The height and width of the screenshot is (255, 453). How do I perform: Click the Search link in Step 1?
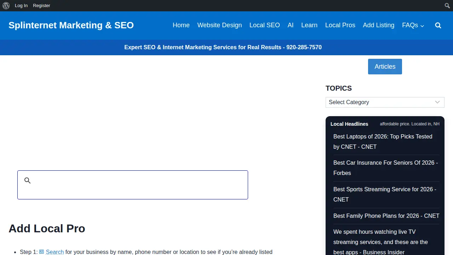[55, 252]
